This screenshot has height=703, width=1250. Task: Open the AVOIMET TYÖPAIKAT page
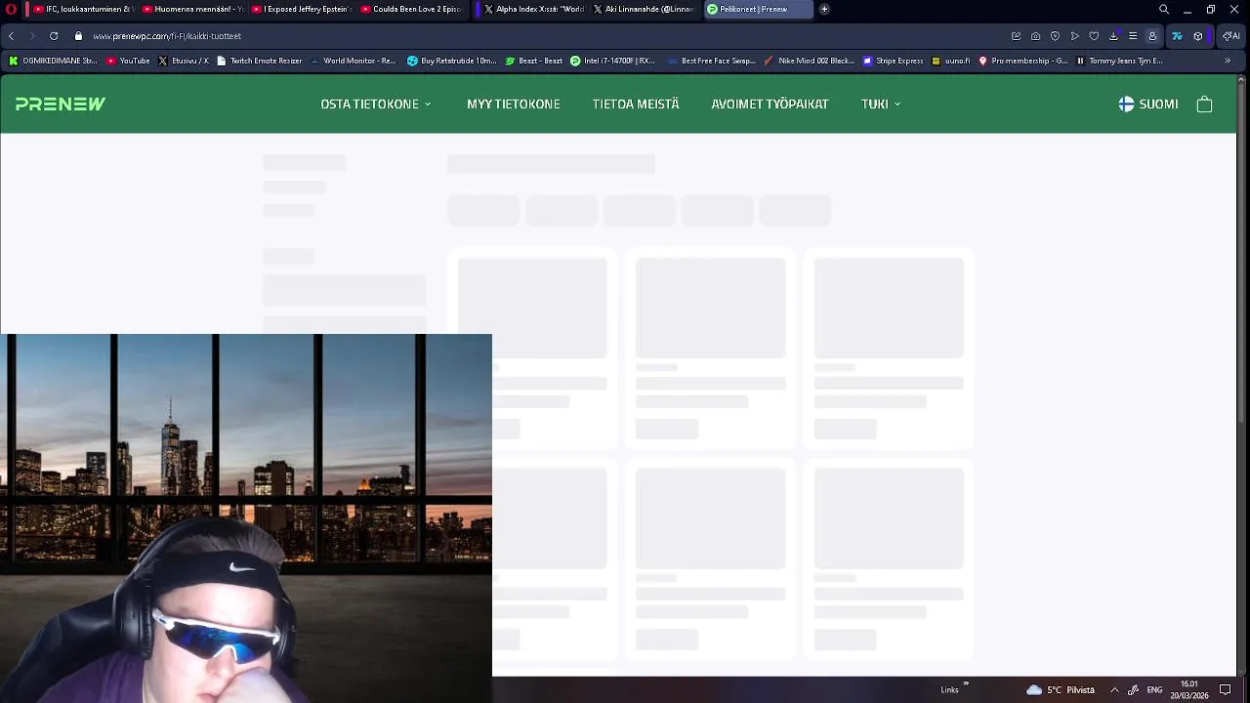[x=770, y=103]
